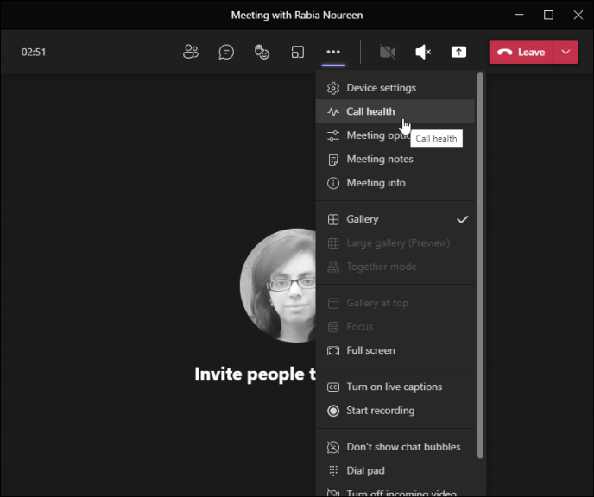The height and width of the screenshot is (497, 594).
Task: Turn on the camera
Action: click(x=388, y=52)
